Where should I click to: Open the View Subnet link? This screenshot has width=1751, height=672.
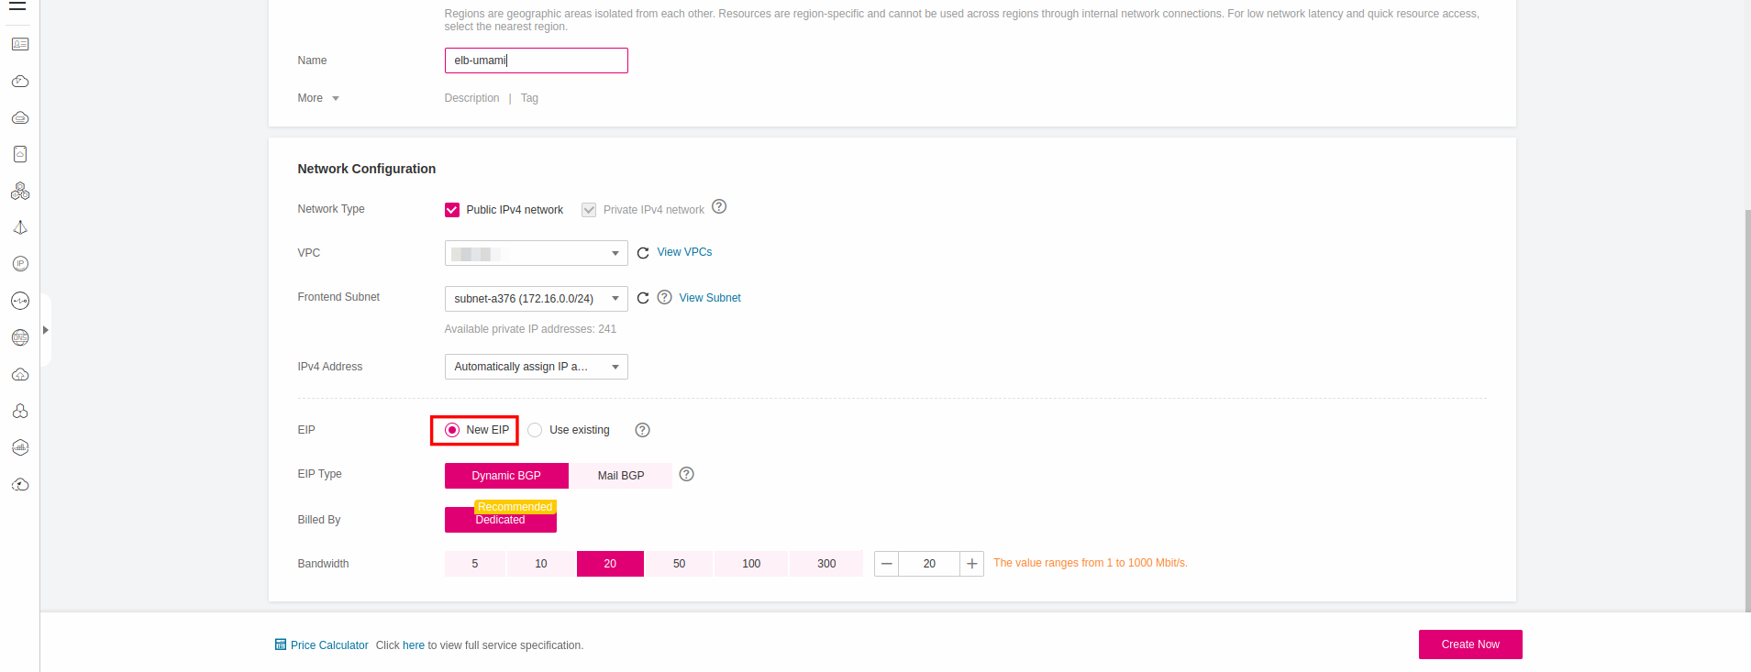[x=709, y=298]
